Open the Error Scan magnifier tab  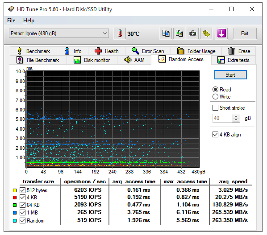tap(148, 51)
